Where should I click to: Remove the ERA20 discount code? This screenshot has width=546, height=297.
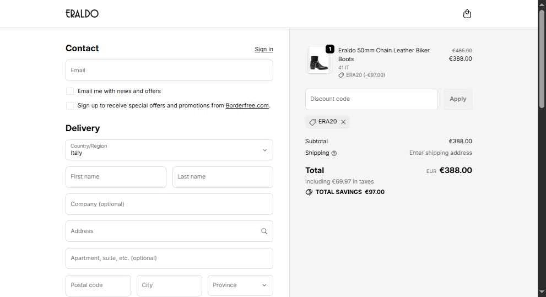[x=343, y=122]
